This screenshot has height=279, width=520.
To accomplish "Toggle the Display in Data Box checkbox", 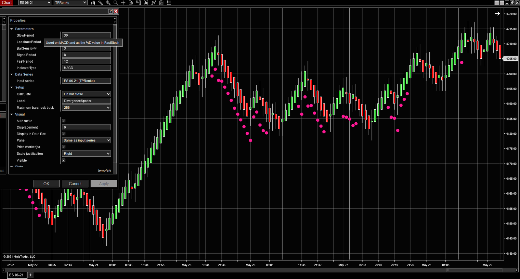I will point(64,134).
